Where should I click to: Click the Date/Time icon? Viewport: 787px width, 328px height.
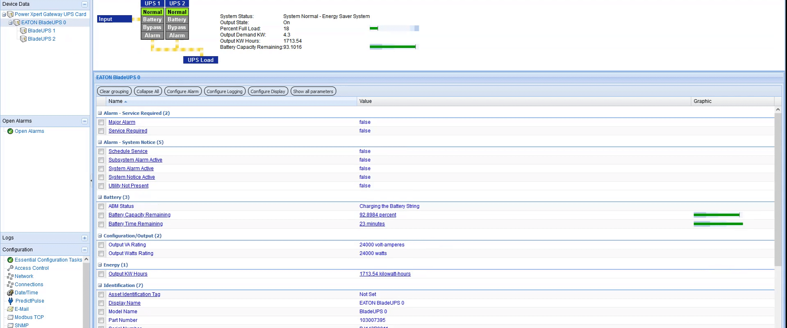point(10,293)
